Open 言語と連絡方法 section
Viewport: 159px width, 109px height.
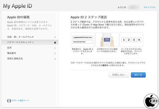30,59
